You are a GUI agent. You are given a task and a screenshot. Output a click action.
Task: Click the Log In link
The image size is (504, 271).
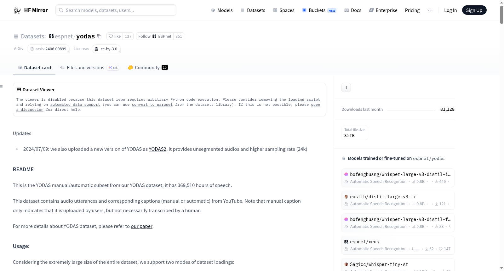coord(450,10)
